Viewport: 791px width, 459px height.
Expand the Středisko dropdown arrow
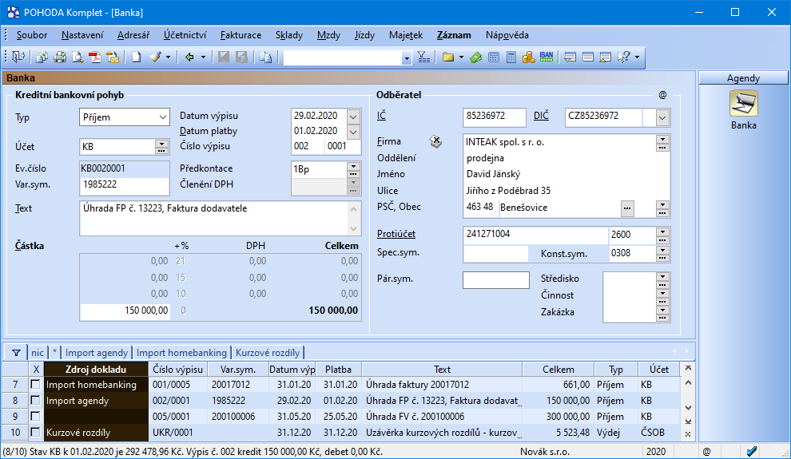662,276
